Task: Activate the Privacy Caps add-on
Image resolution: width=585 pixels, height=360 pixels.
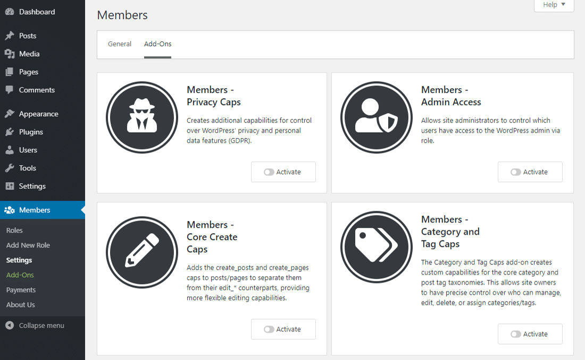Action: pos(283,172)
